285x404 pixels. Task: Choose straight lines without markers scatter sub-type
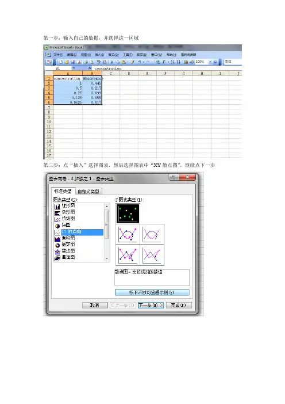(x=152, y=254)
